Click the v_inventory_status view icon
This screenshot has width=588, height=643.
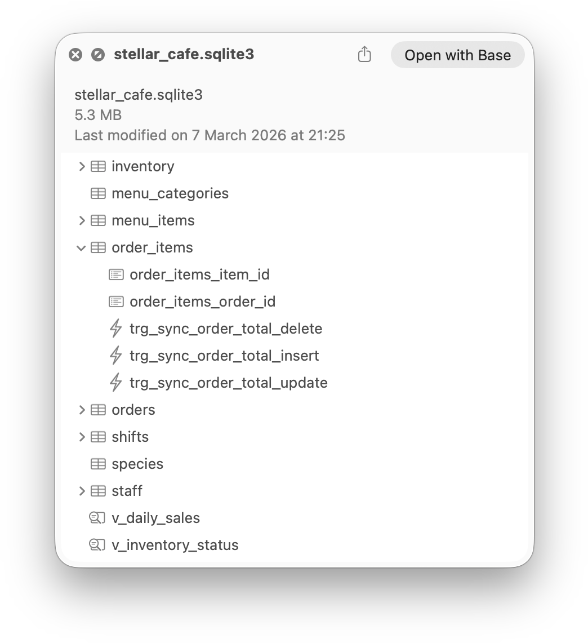click(x=97, y=545)
